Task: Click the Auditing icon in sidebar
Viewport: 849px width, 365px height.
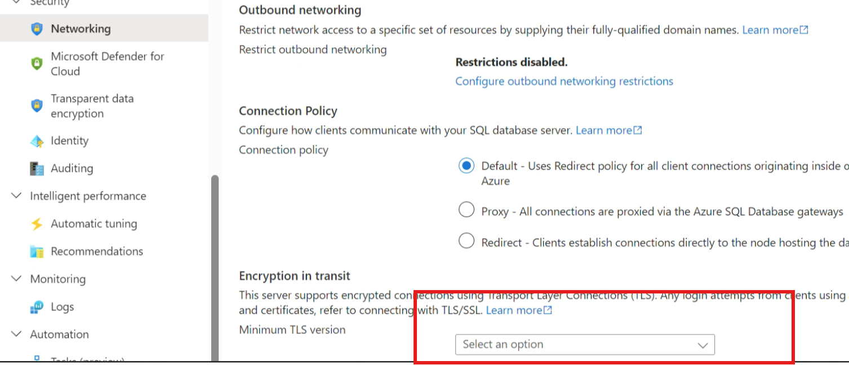Action: [37, 168]
